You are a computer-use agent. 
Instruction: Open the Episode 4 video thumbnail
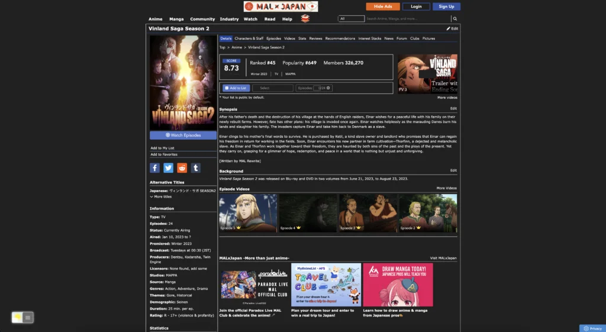(x=308, y=213)
